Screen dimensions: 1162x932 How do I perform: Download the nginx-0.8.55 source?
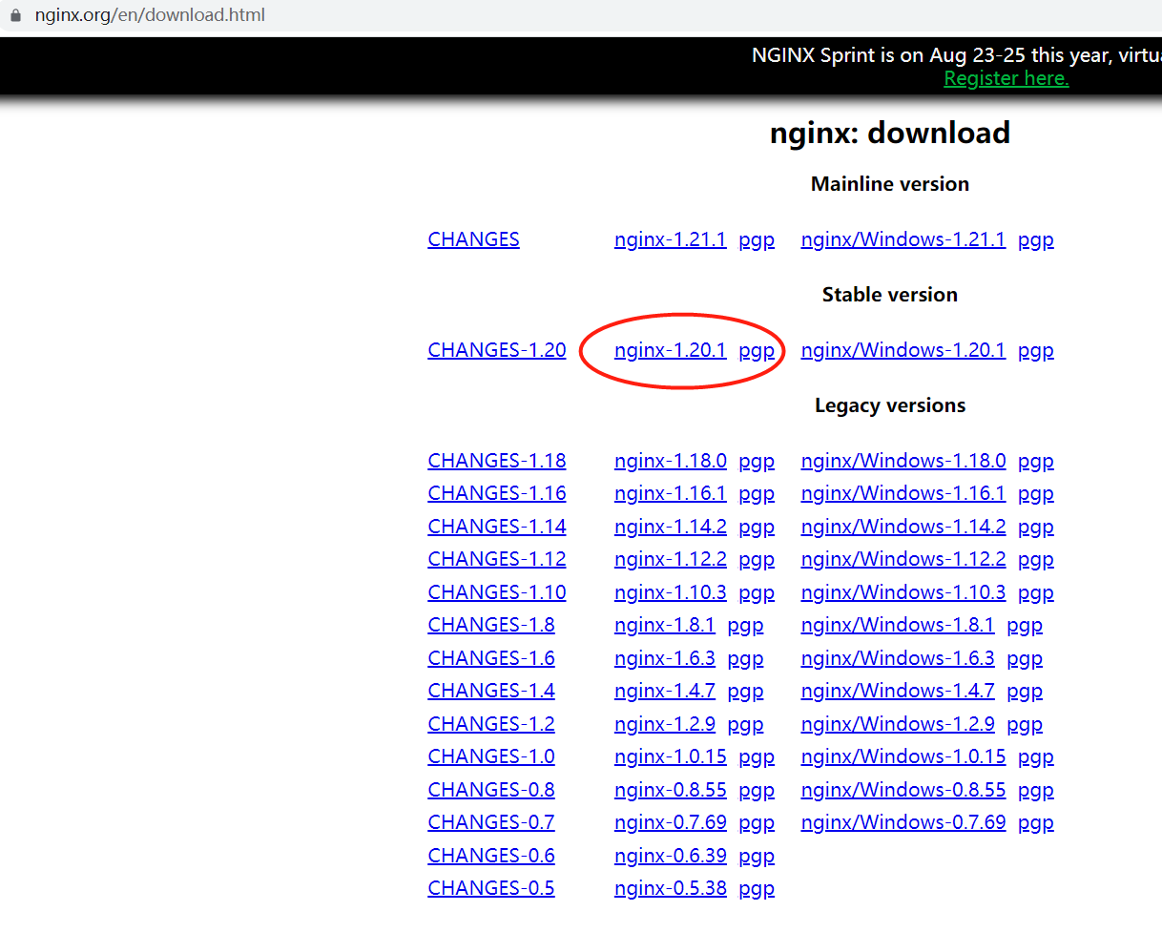tap(671, 790)
